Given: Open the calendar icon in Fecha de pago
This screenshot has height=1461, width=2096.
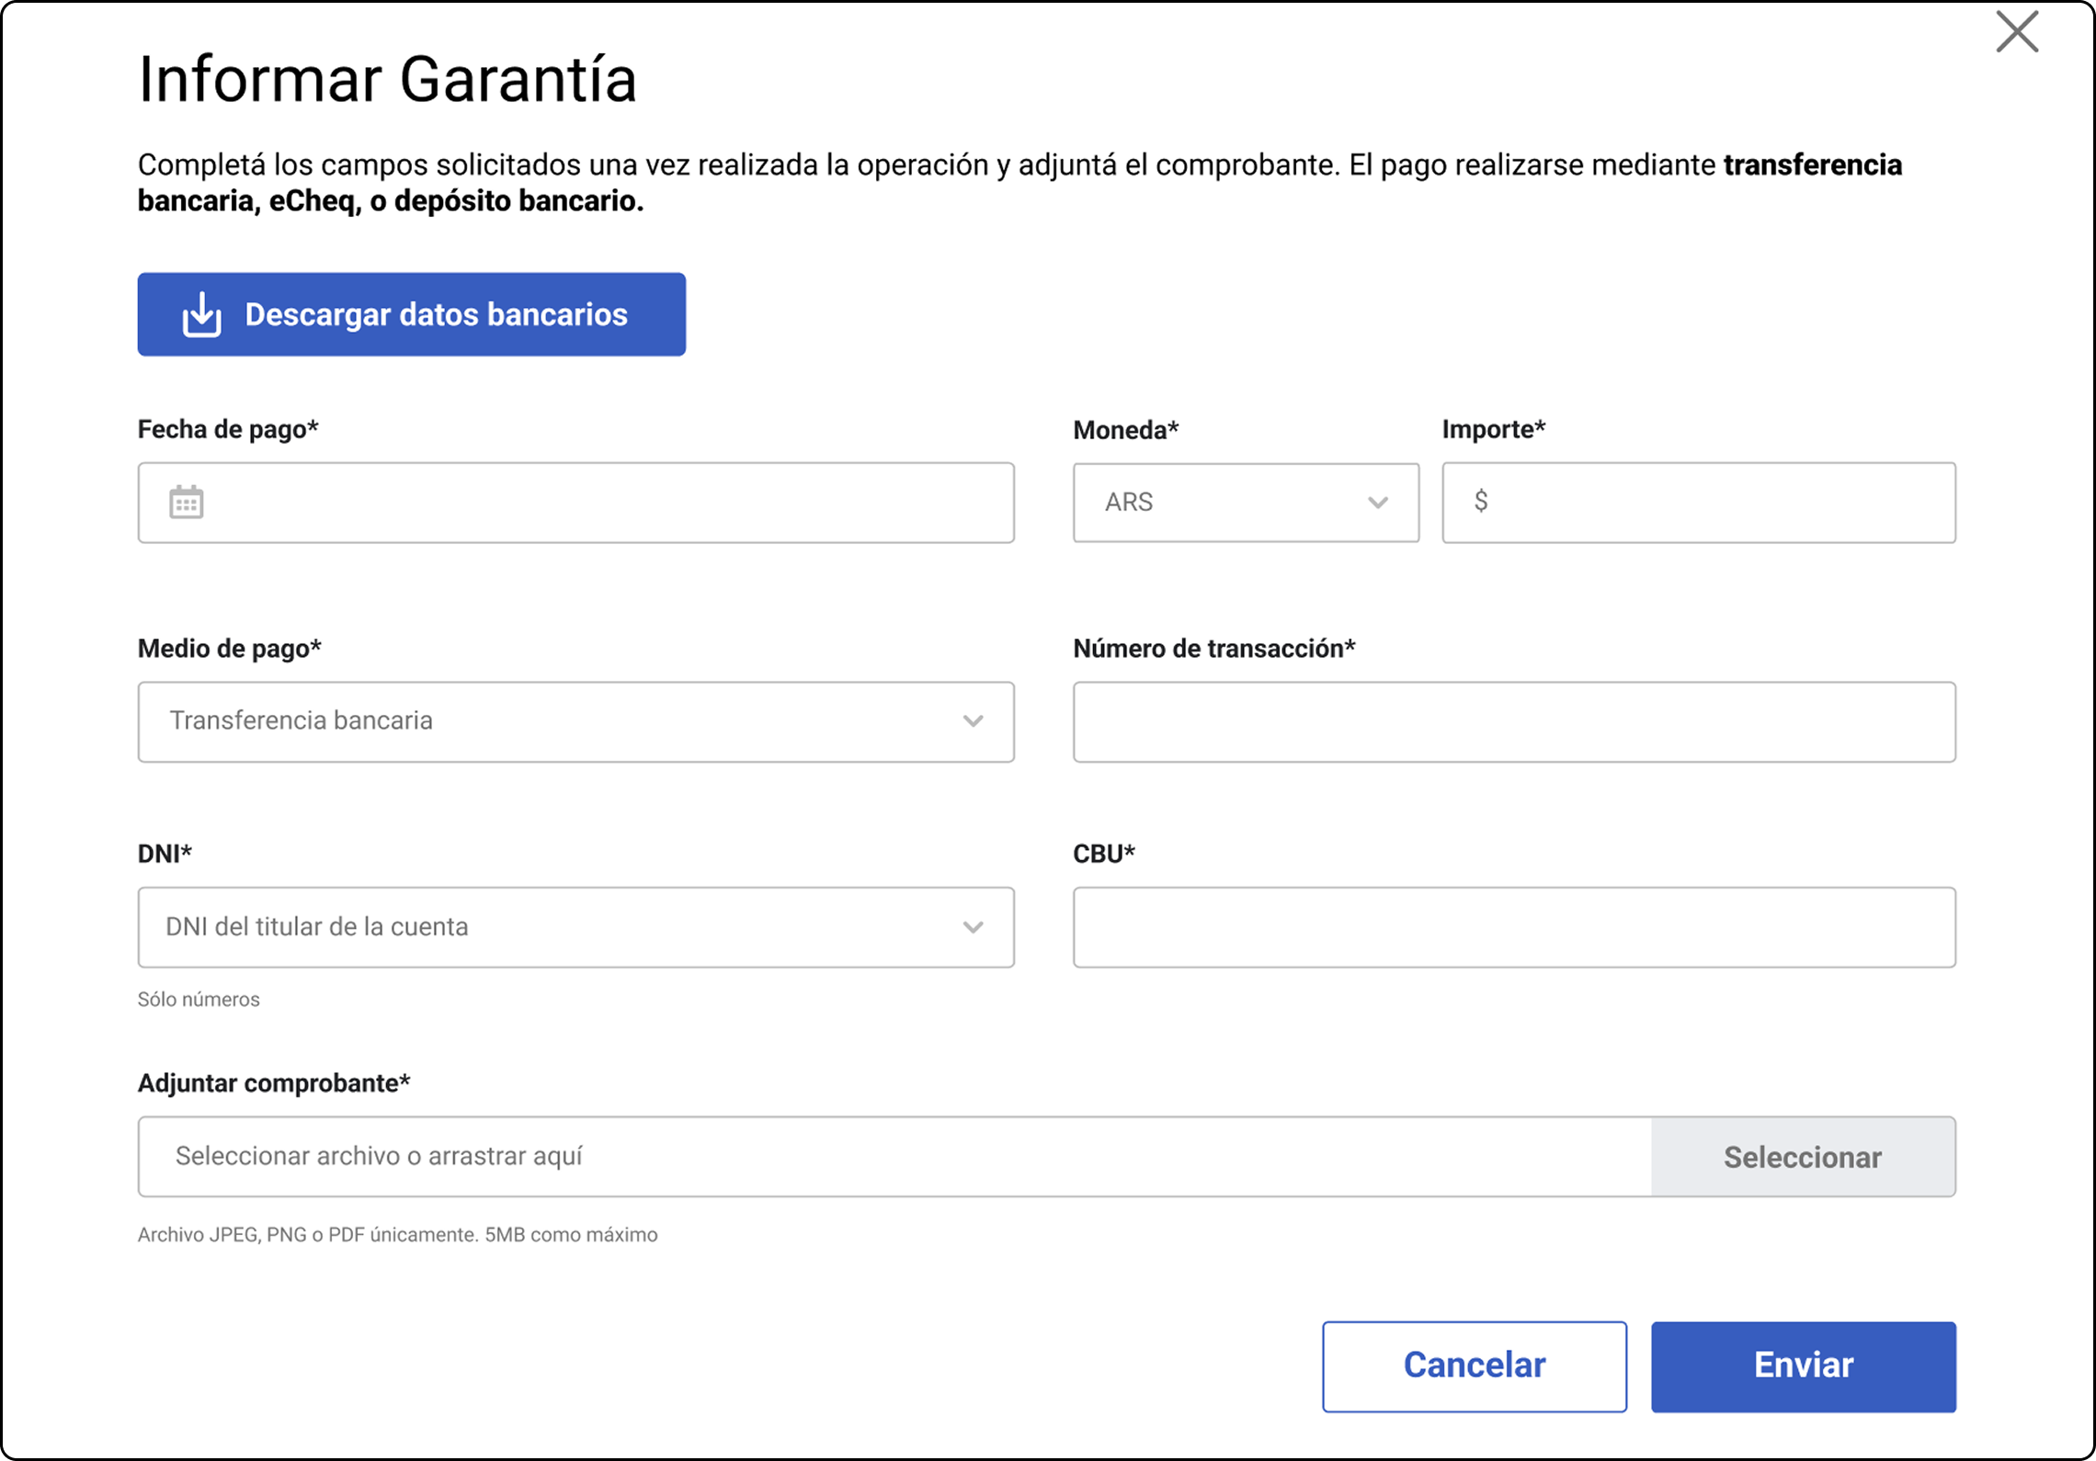Looking at the screenshot, I should pyautogui.click(x=187, y=503).
